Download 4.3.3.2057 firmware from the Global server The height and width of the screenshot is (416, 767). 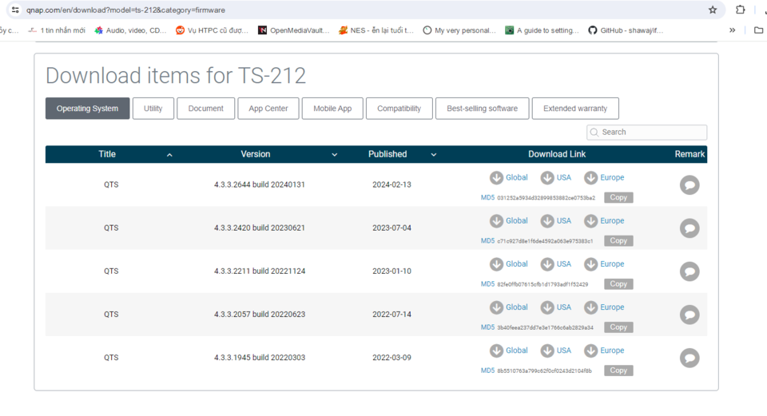click(x=508, y=307)
